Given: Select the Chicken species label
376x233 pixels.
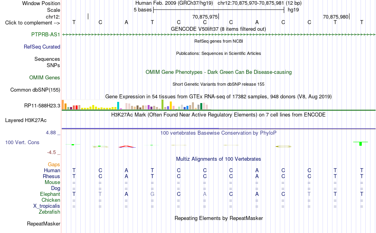Looking at the screenshot, I should click(51, 200).
